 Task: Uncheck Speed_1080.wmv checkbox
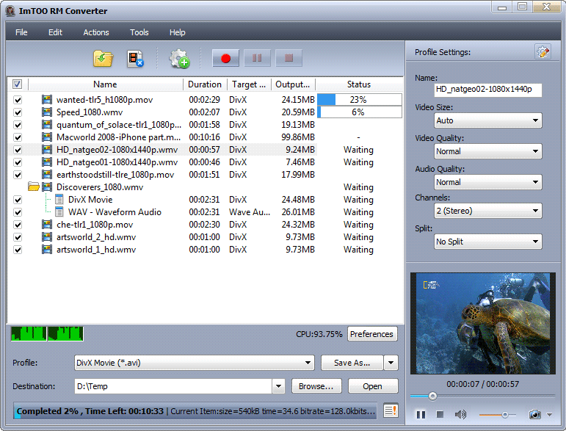(x=18, y=112)
